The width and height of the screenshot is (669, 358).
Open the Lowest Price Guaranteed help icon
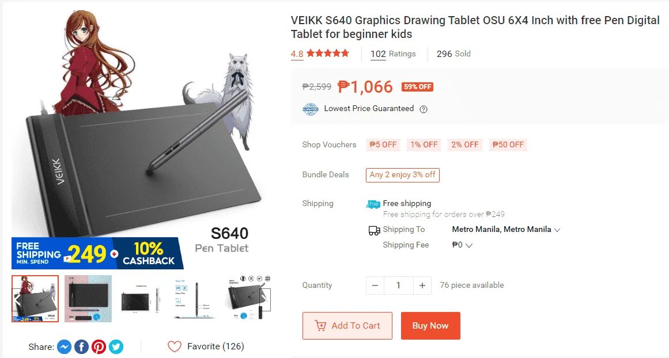[x=424, y=109]
